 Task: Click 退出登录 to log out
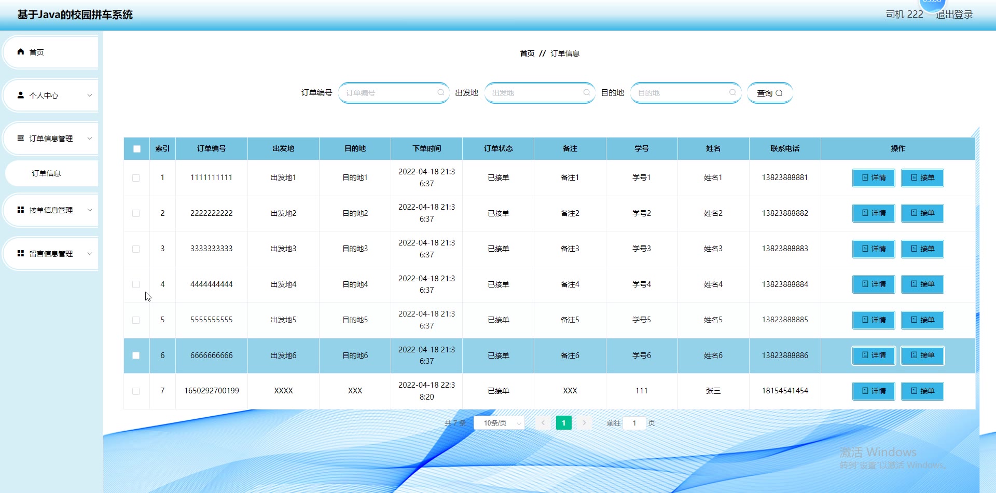(954, 15)
